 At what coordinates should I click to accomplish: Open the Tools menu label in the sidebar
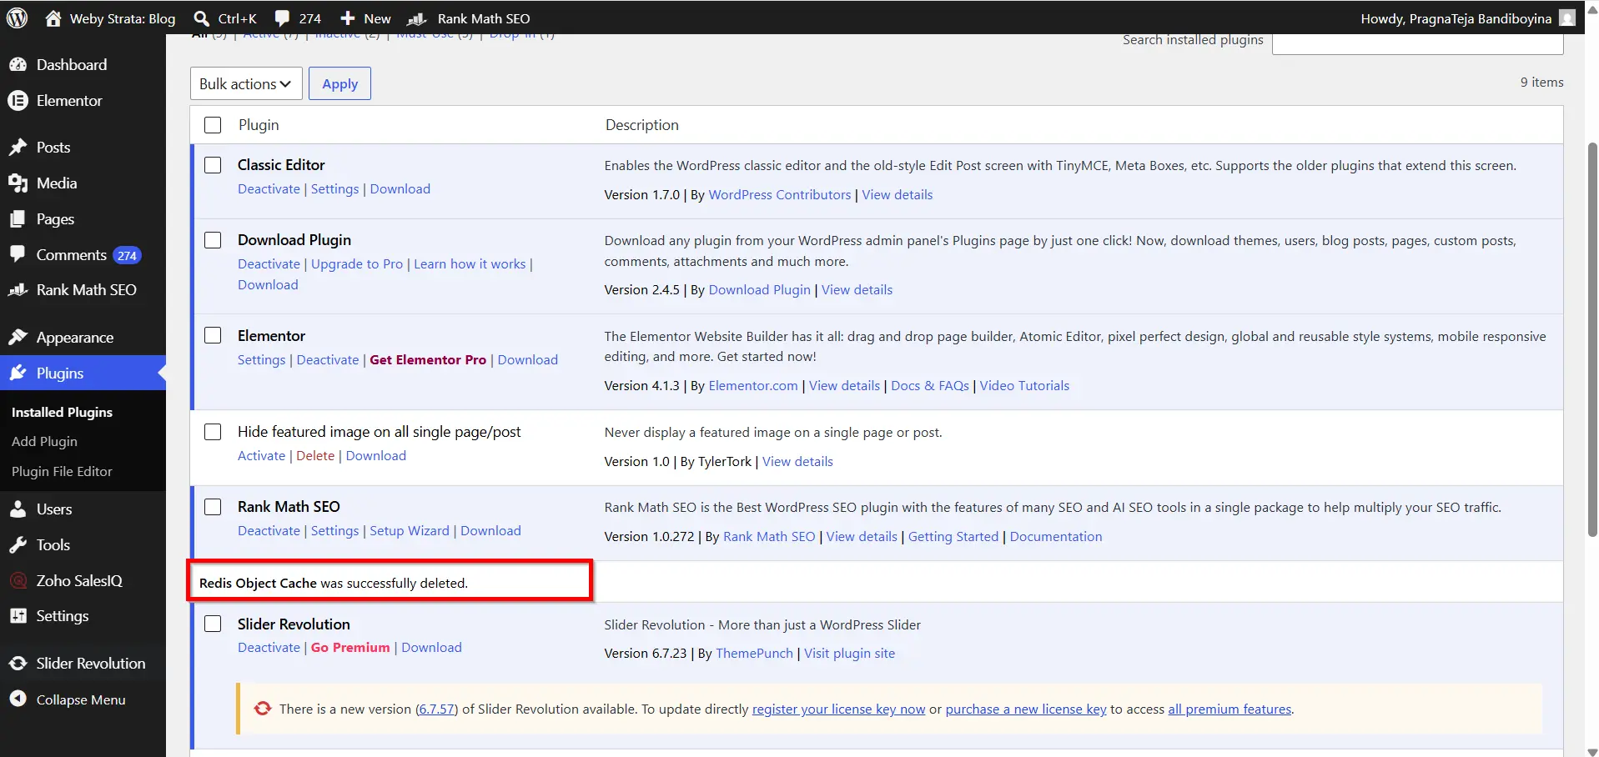tap(53, 544)
